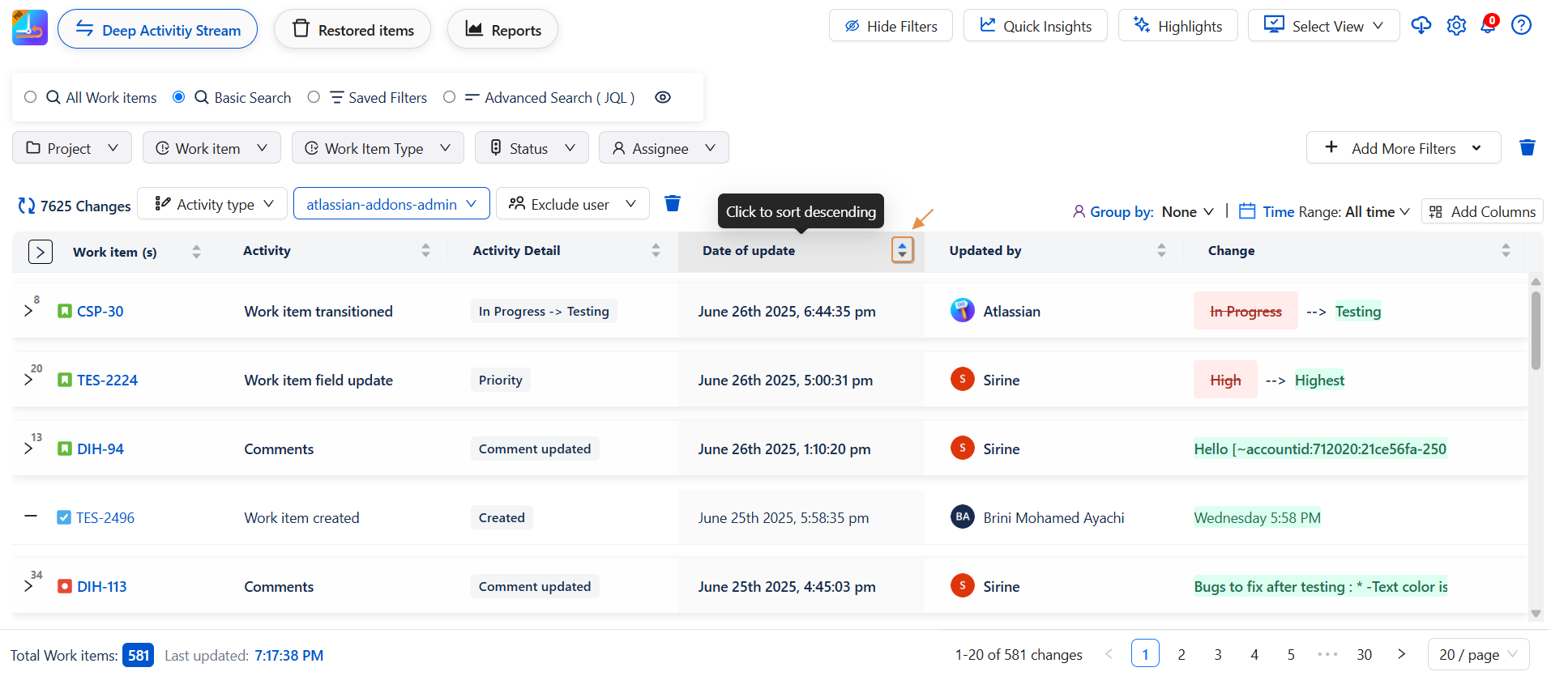The image size is (1551, 676).
Task: Select the All Work items radio button
Action: pos(31,97)
